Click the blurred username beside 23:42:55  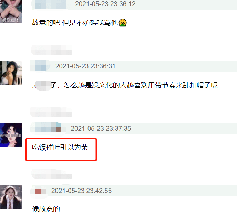[x=39, y=191]
